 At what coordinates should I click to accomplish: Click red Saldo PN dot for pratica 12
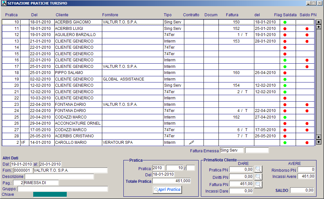[x=307, y=35]
